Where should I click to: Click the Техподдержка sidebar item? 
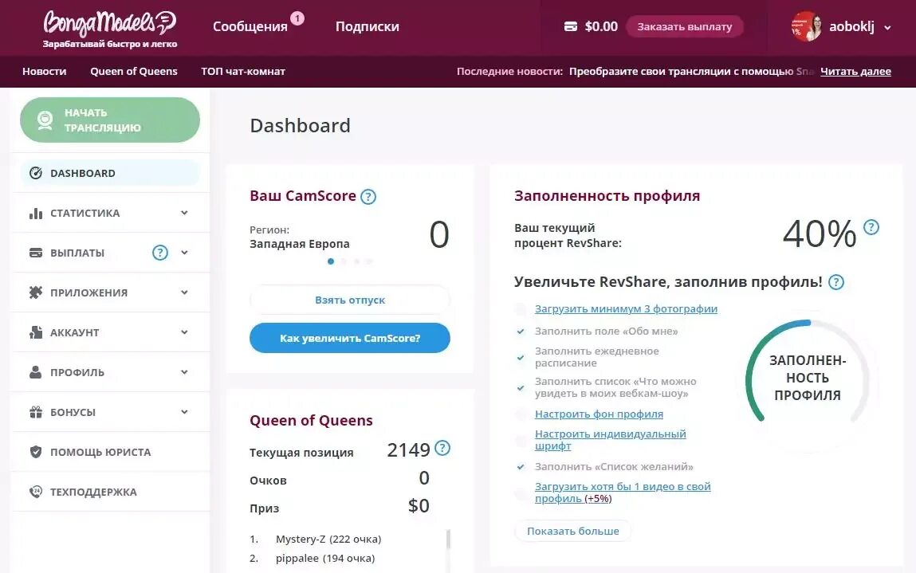110,492
